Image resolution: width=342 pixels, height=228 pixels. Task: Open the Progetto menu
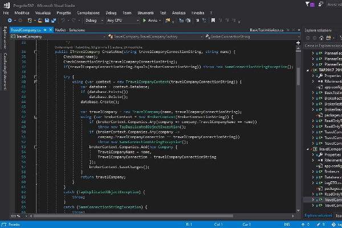(64, 13)
